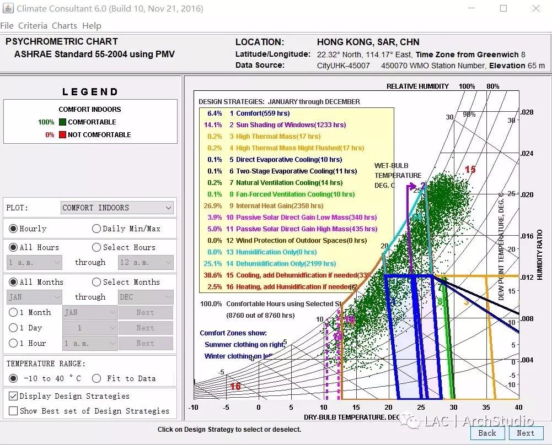Image resolution: width=552 pixels, height=445 pixels.
Task: Open the File menu
Action: click(x=7, y=26)
